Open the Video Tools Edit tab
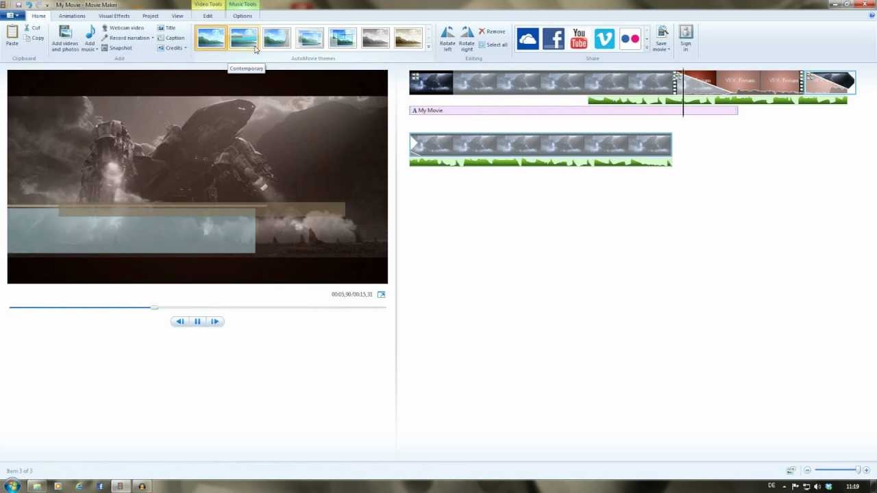Screen dimensions: 877x493 pyautogui.click(x=208, y=16)
